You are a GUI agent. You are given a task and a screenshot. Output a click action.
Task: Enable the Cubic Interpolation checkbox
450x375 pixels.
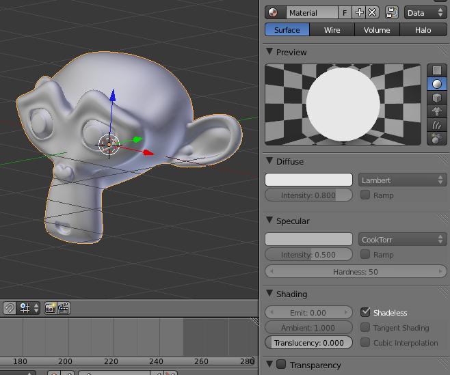365,342
